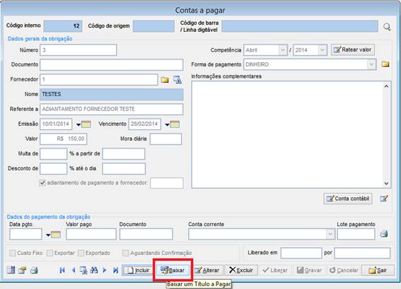Click the Liberado em field
401x289 pixels.
tap(301, 253)
